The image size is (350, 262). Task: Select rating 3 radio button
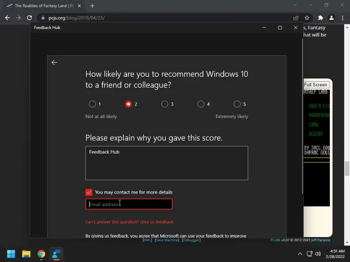click(x=165, y=104)
